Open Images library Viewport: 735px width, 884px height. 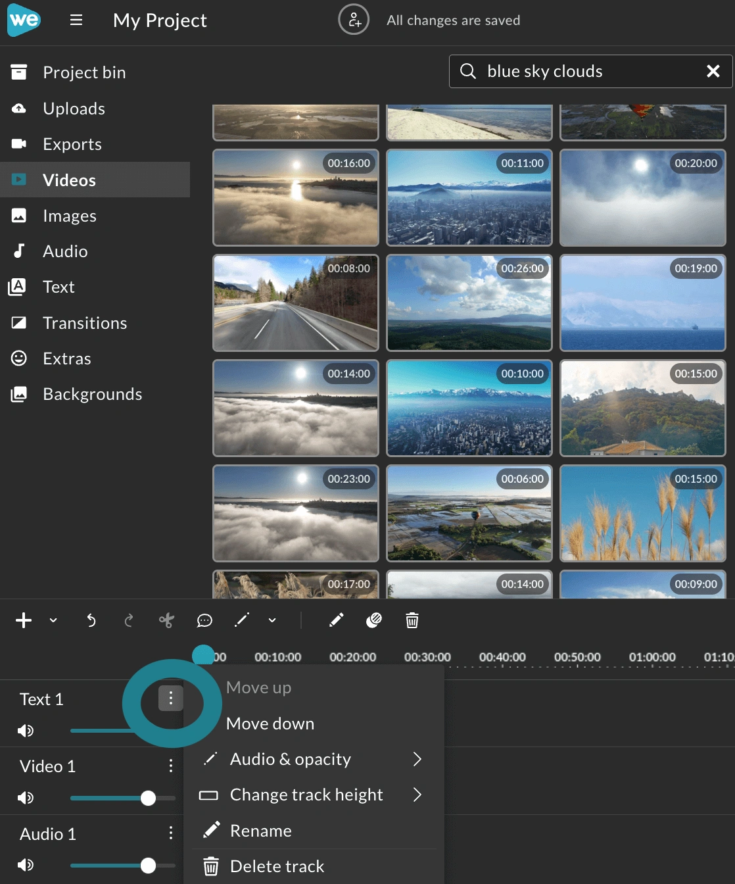click(x=95, y=216)
